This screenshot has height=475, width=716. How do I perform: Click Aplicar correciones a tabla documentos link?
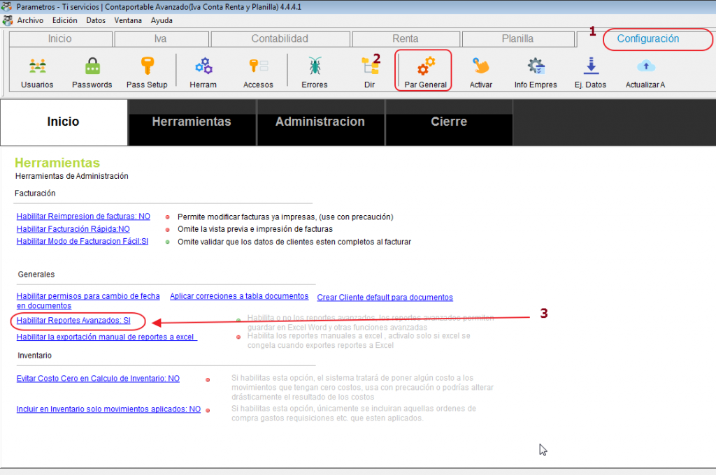(239, 296)
